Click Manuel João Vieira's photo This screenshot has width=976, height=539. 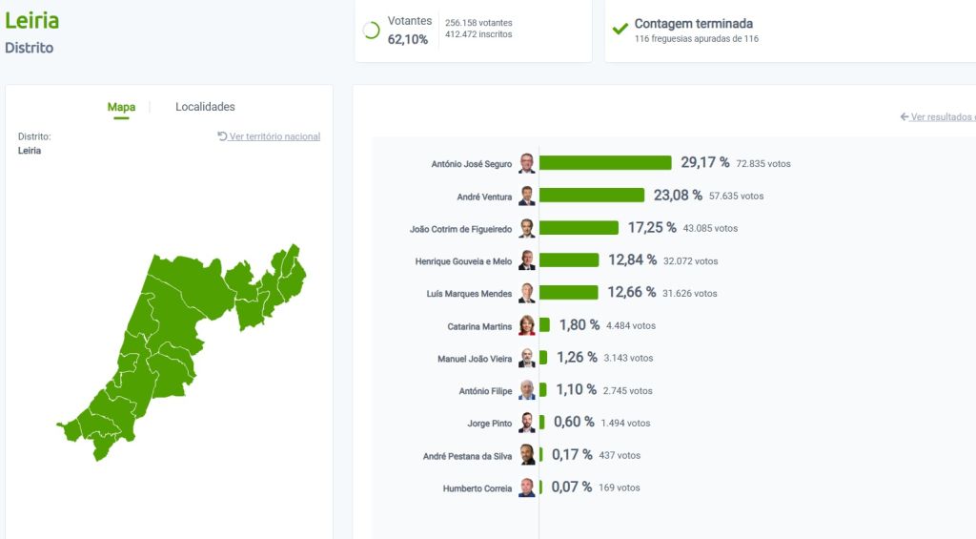tap(526, 358)
